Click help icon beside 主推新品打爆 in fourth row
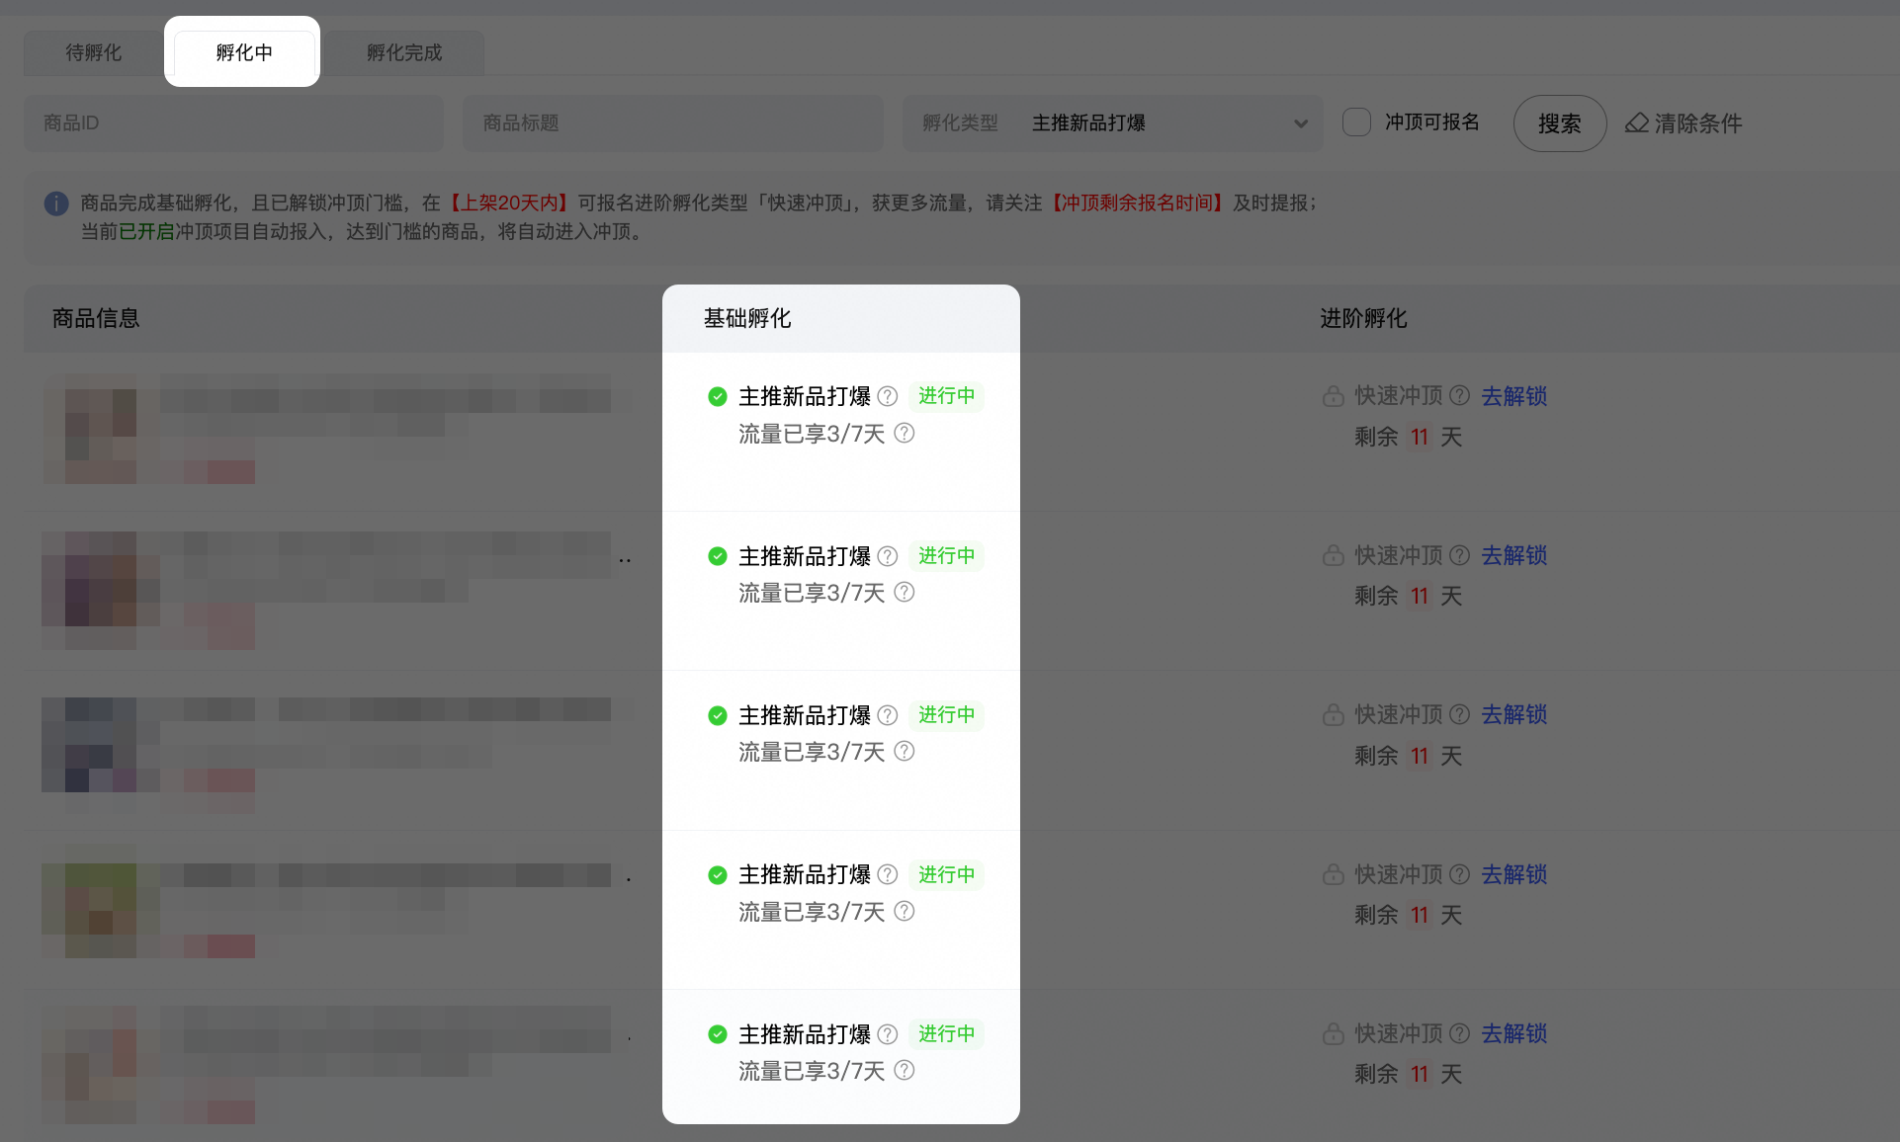Viewport: 1900px width, 1142px height. pos(888,874)
